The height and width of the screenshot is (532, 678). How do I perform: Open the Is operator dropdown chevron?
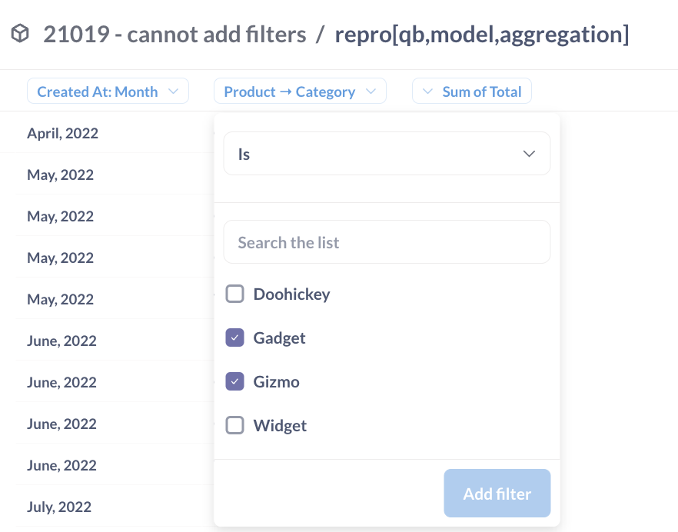click(x=529, y=153)
